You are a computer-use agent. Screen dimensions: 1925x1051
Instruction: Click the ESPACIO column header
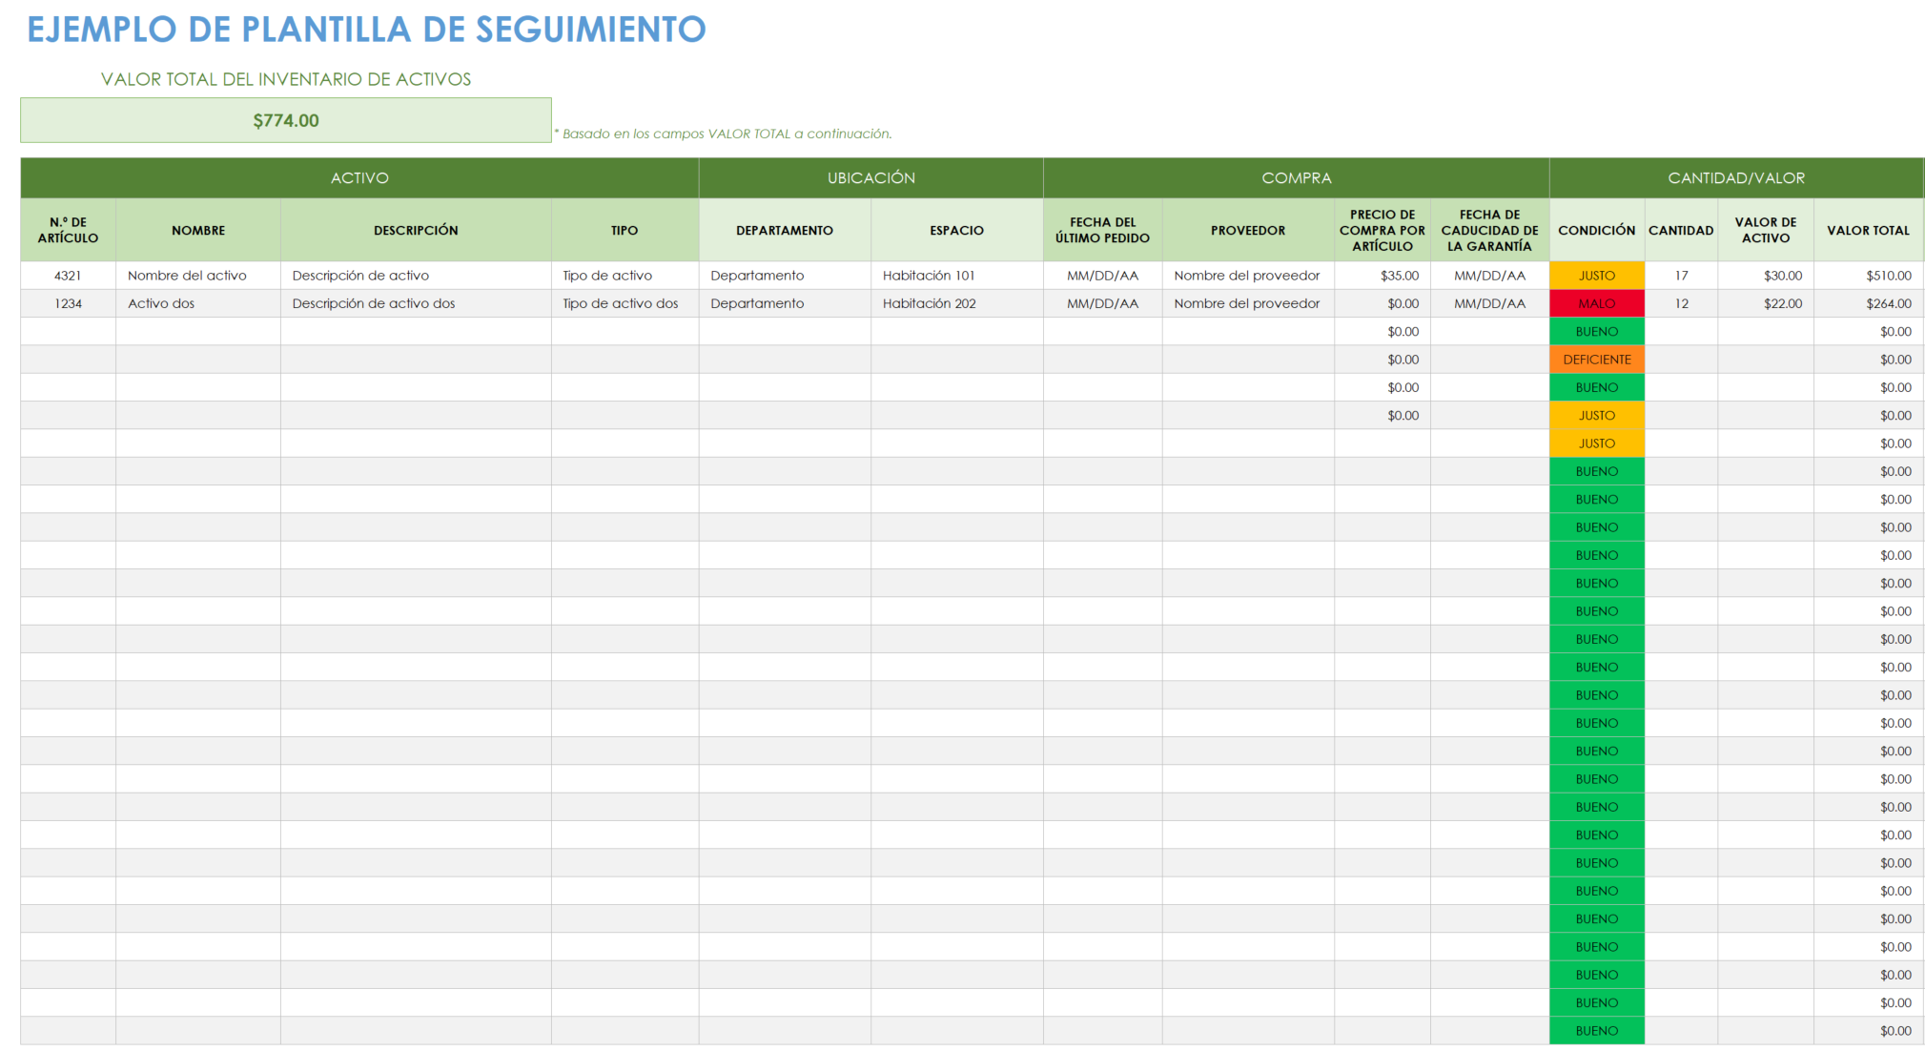[x=956, y=230]
